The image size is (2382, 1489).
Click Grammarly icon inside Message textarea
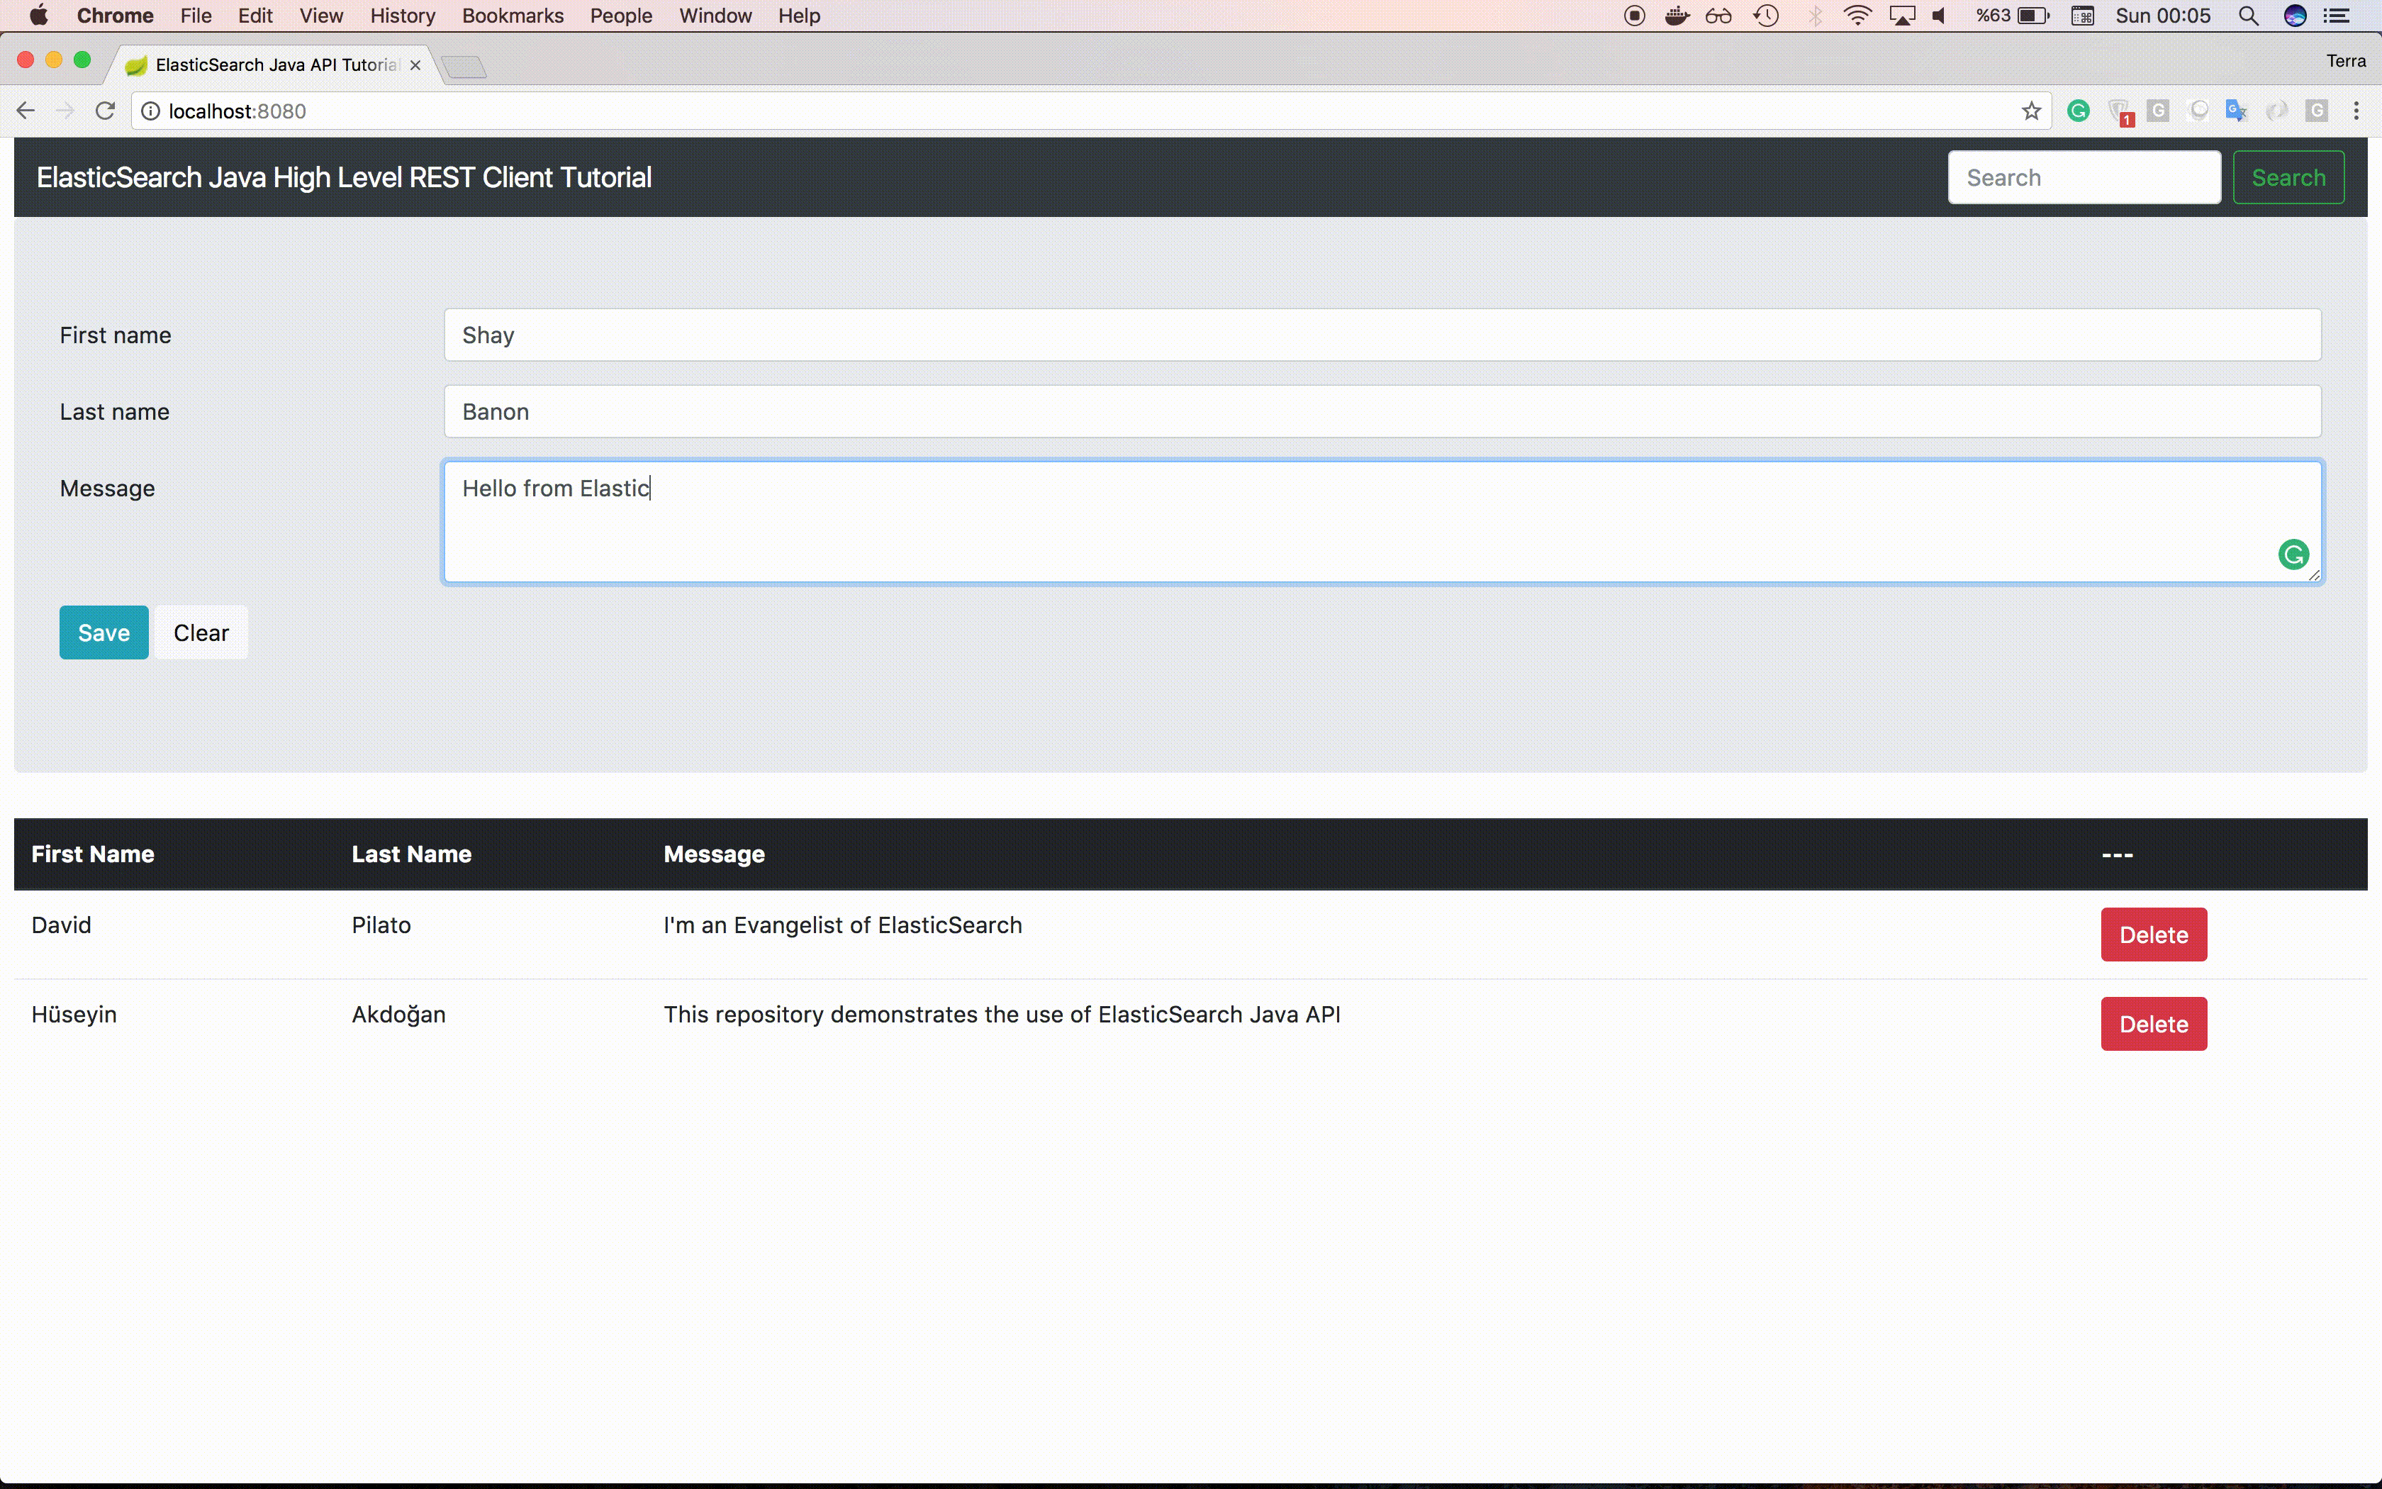[2293, 554]
